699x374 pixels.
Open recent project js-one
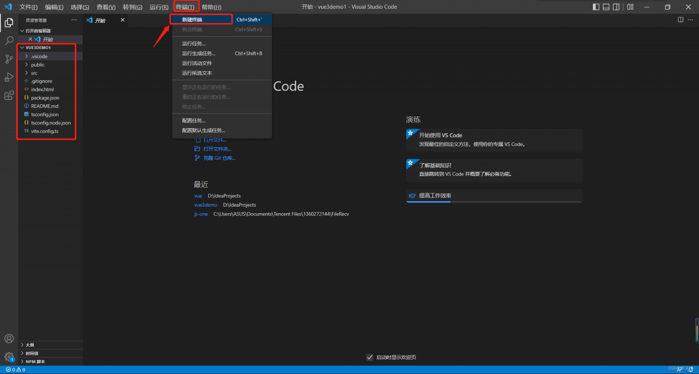(x=201, y=214)
